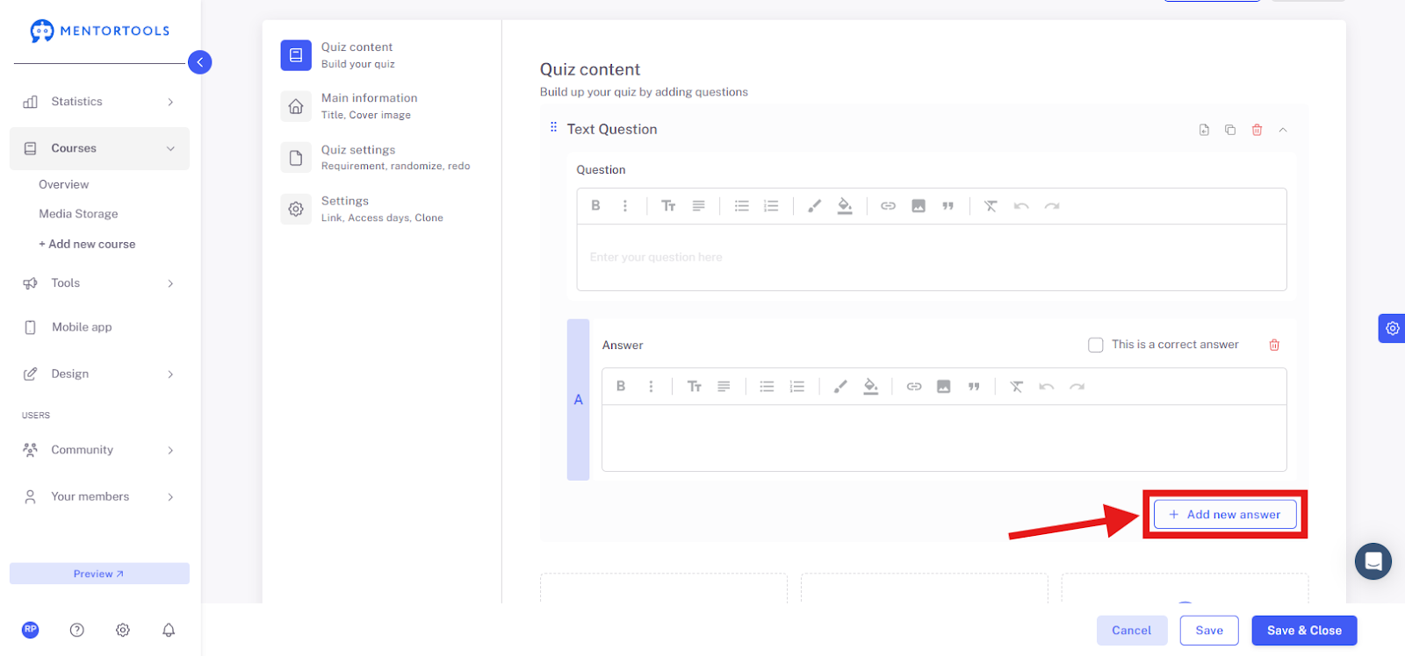Open the RP user avatar
Viewport: 1405px width, 656px height.
tap(31, 630)
